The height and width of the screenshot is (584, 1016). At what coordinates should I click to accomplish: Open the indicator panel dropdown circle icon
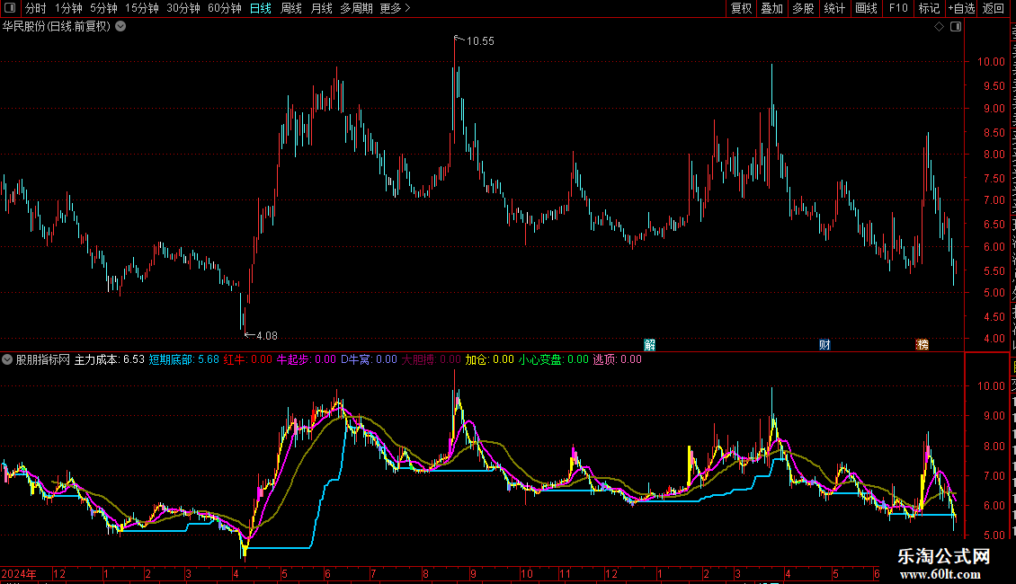pyautogui.click(x=7, y=359)
